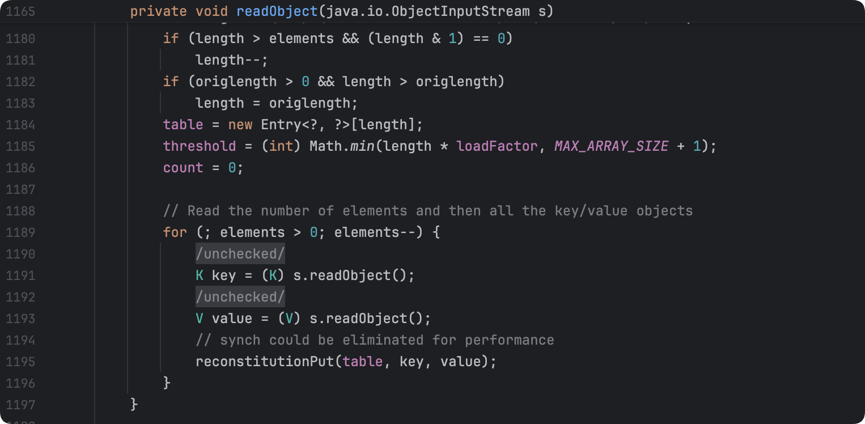Click the 'synch could be eliminated' comment
The height and width of the screenshot is (424, 865).
tap(374, 340)
